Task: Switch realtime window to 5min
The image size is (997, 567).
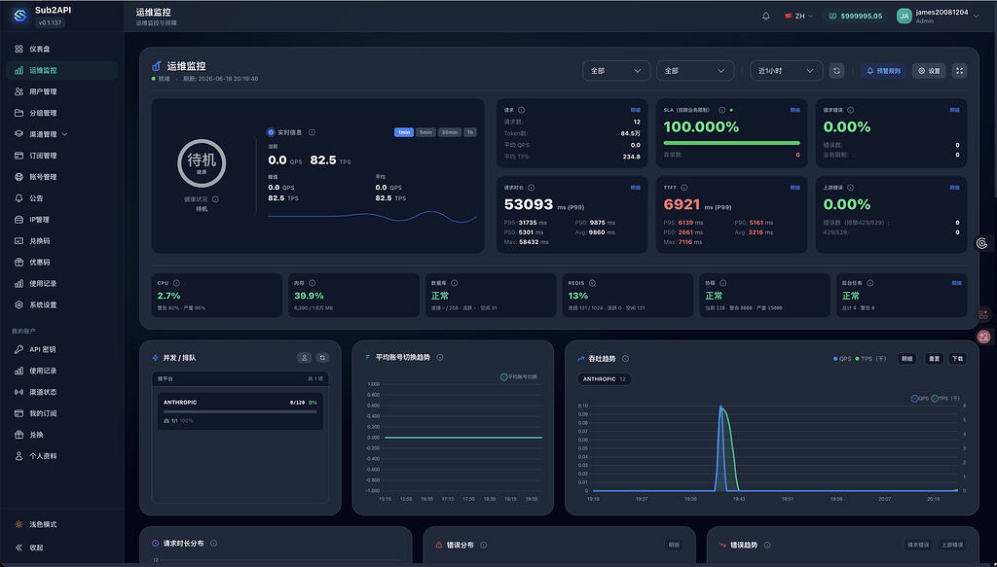Action: click(x=425, y=132)
